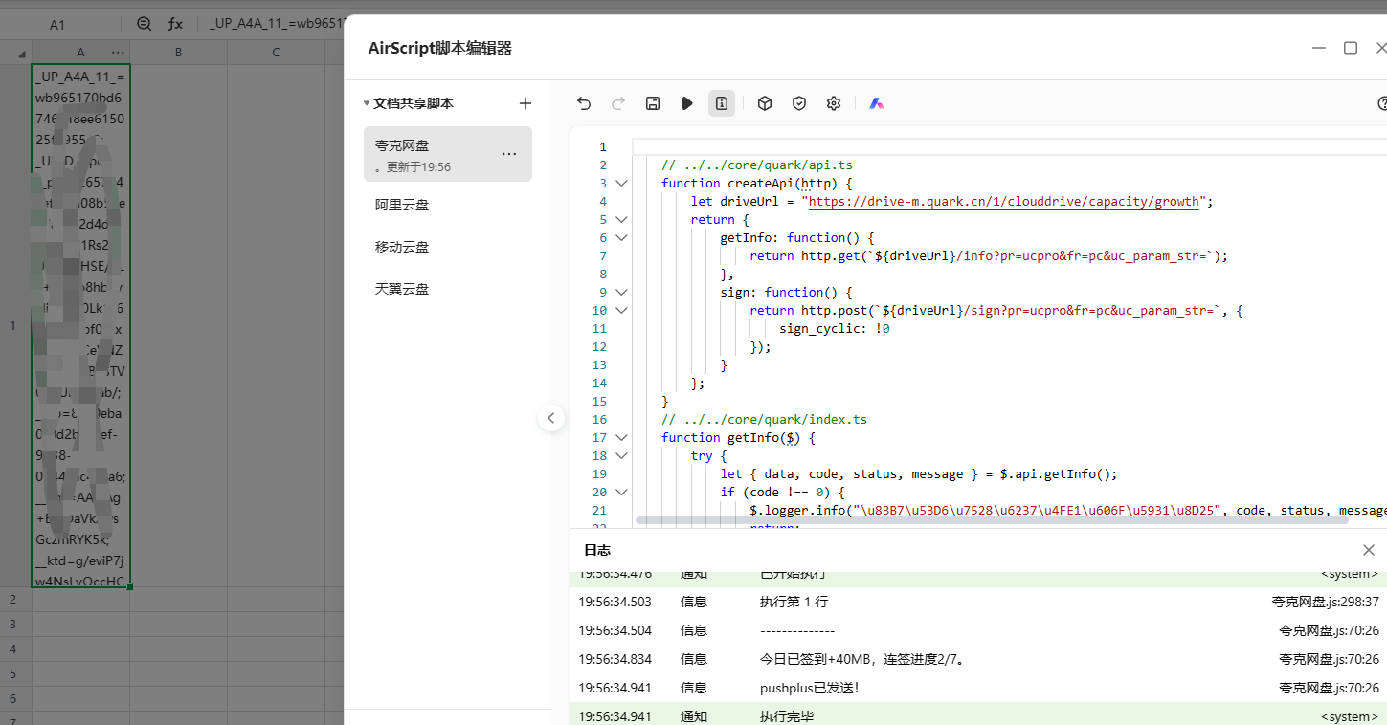Image resolution: width=1387 pixels, height=725 pixels.
Task: Open AirScript settings via the gear icon
Action: click(x=833, y=102)
